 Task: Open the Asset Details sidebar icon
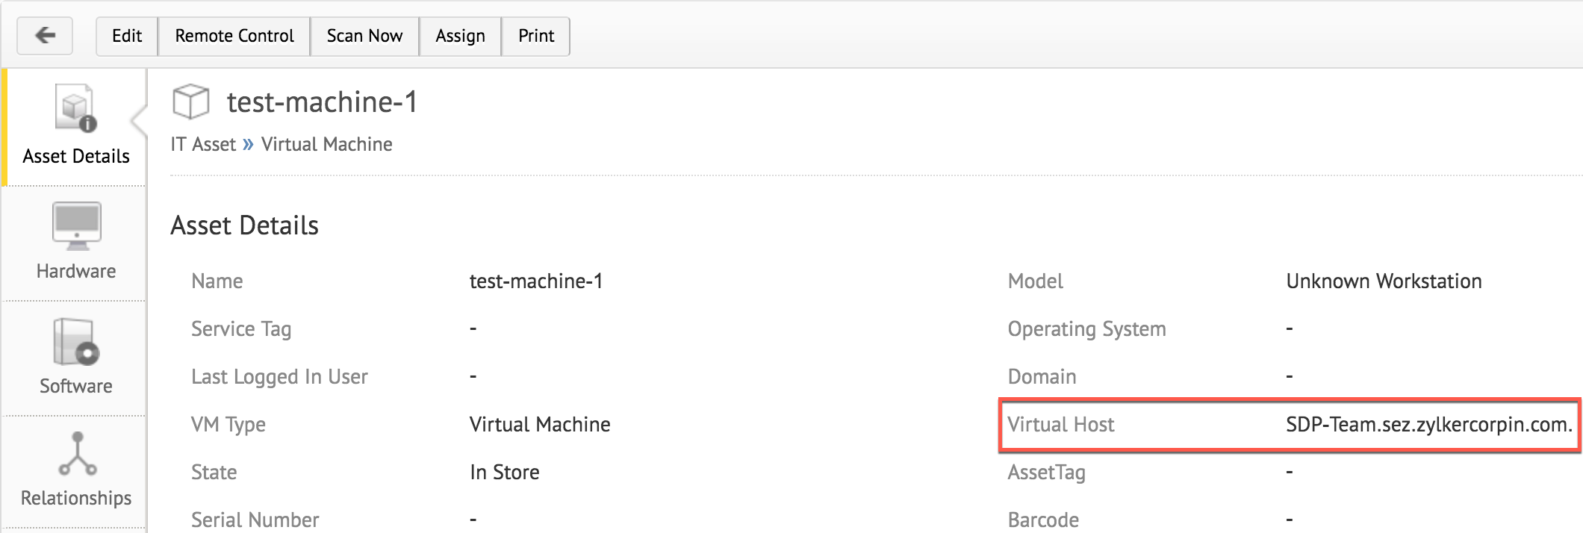[75, 109]
